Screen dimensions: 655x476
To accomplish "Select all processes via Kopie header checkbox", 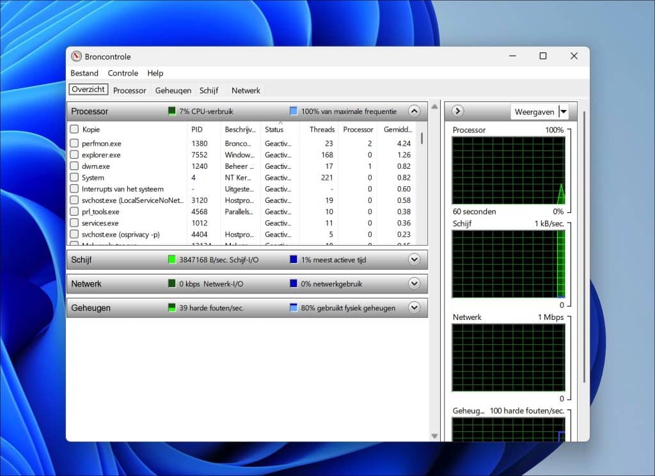I will pos(74,129).
